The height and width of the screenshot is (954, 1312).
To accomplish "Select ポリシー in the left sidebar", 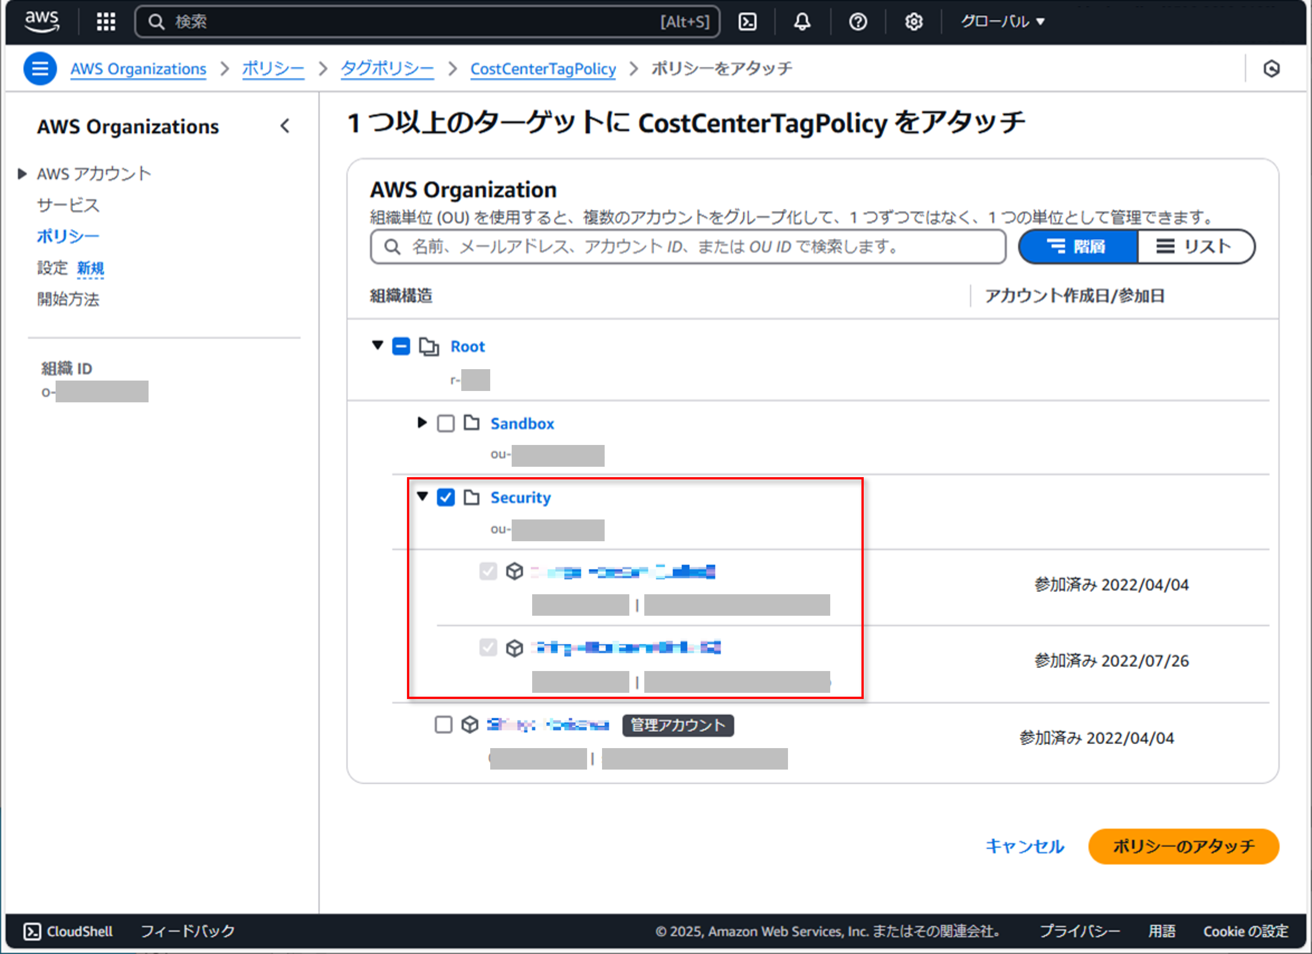I will [68, 236].
